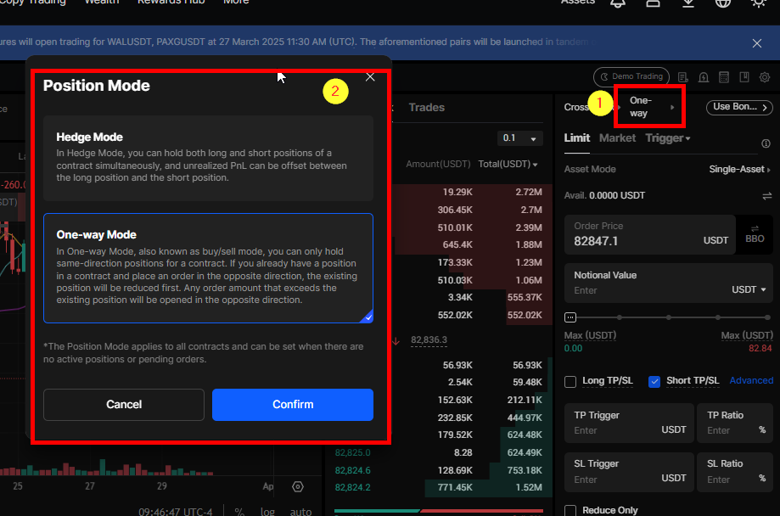
Task: Click the order info circle icon
Action: tap(766, 143)
